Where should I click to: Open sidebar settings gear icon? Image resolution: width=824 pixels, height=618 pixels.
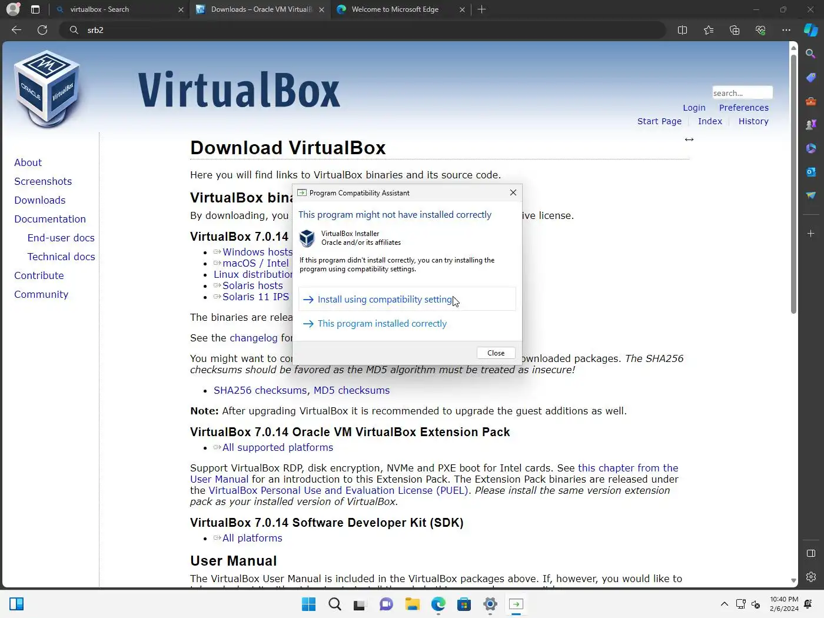(x=811, y=577)
